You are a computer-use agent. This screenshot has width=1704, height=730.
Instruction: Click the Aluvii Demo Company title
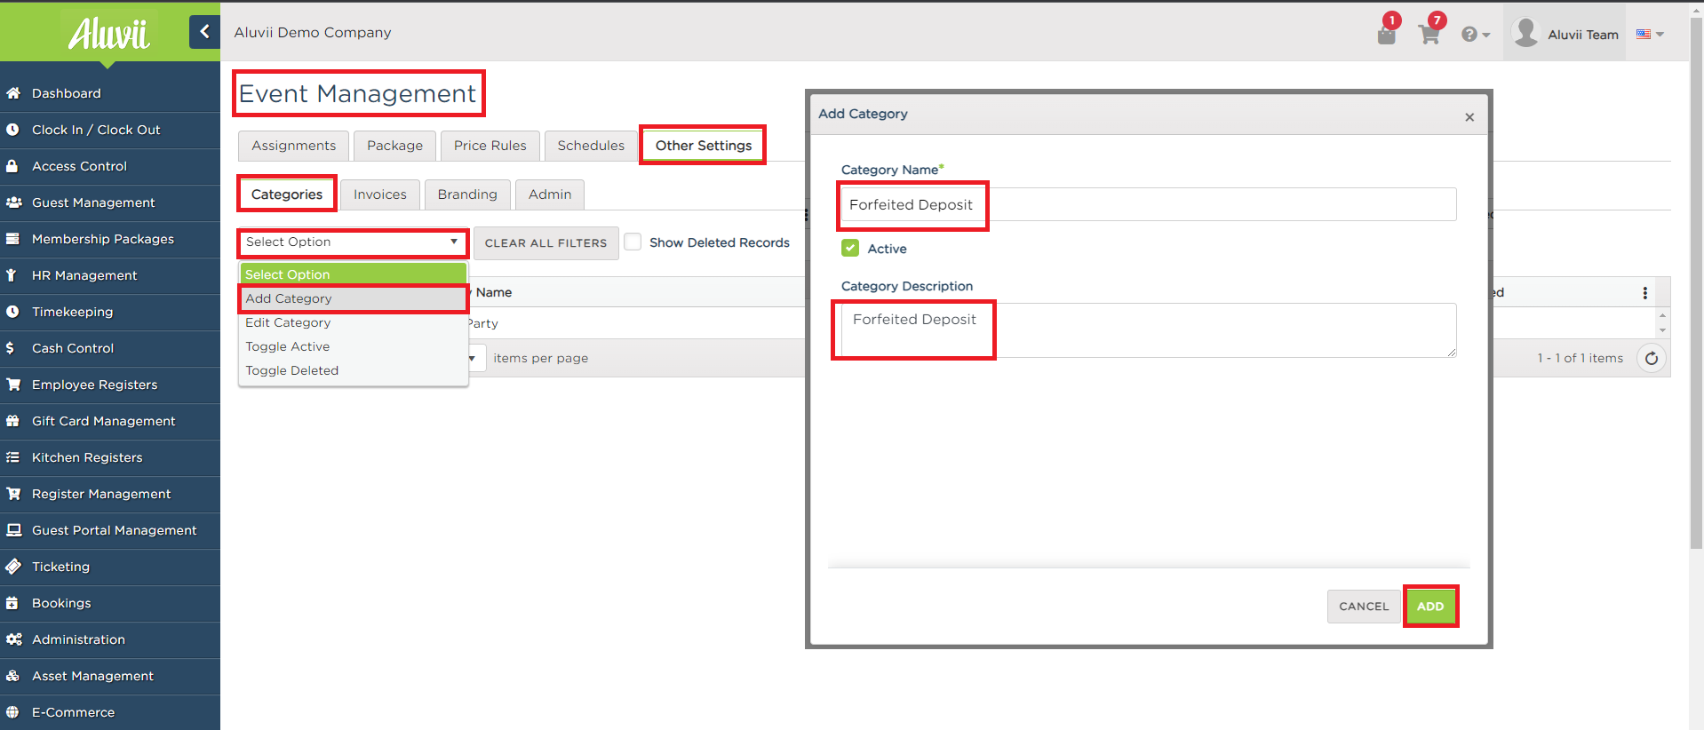[x=313, y=32]
